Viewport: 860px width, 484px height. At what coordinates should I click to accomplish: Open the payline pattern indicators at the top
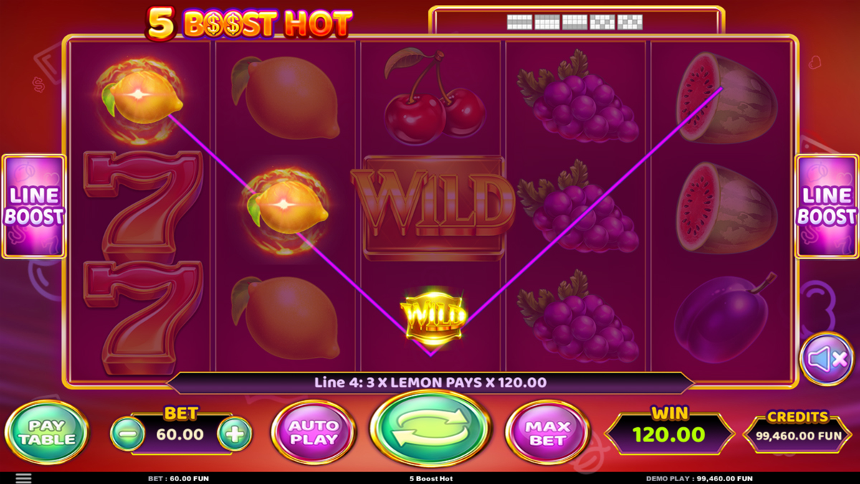tap(575, 22)
